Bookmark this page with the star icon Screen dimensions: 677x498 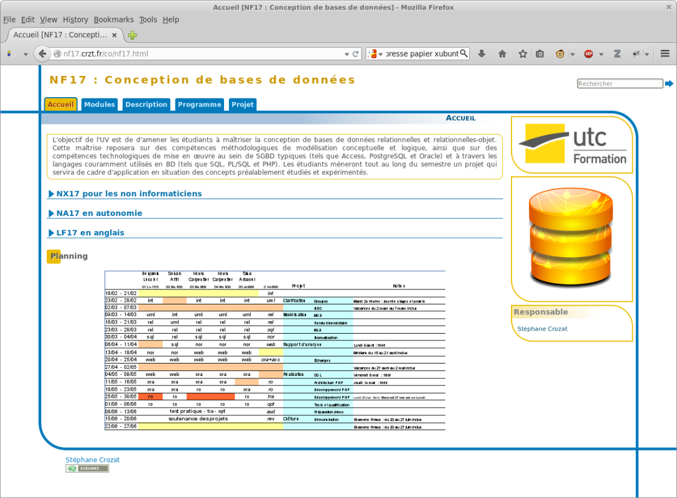pos(523,54)
